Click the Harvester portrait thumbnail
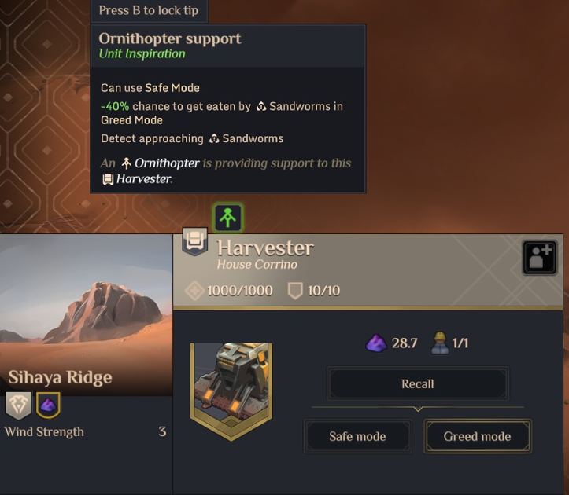This screenshot has width=569, height=495. pyautogui.click(x=231, y=391)
